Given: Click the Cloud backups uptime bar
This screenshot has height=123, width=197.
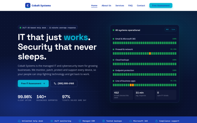Looking at the screenshot, I should click(x=144, y=64).
